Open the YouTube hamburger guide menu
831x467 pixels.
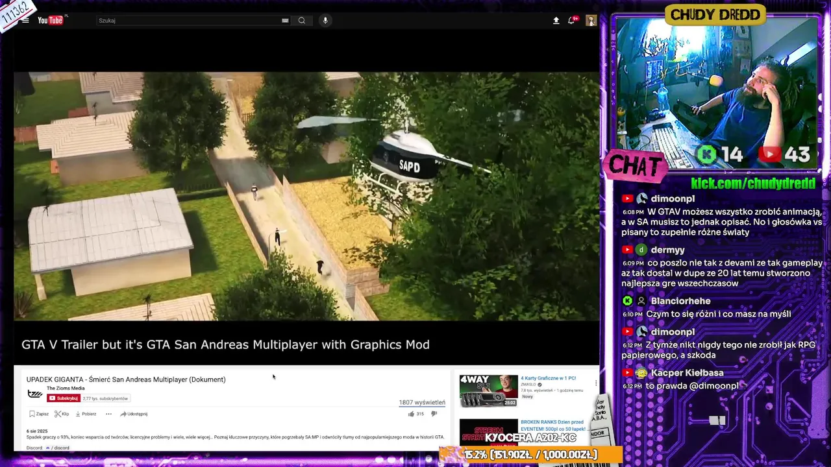tap(25, 21)
